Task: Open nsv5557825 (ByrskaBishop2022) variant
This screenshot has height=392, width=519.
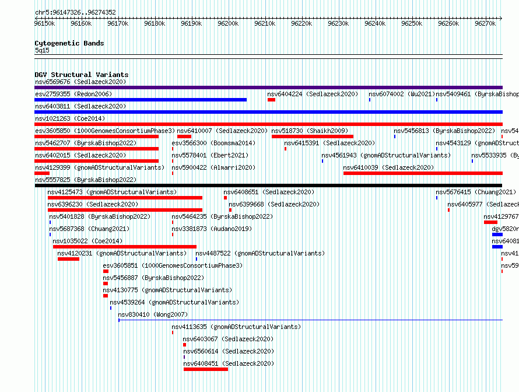Action: coord(86,180)
